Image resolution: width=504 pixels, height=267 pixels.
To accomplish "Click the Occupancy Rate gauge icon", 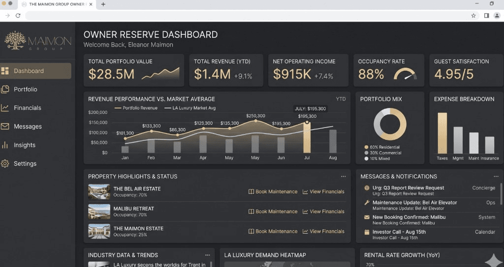I will (x=406, y=74).
